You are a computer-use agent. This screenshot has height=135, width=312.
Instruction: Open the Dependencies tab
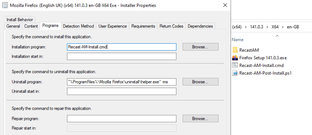(200, 26)
